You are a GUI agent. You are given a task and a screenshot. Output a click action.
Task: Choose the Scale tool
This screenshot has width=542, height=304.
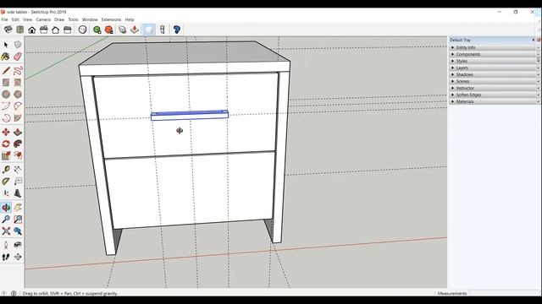(x=6, y=155)
